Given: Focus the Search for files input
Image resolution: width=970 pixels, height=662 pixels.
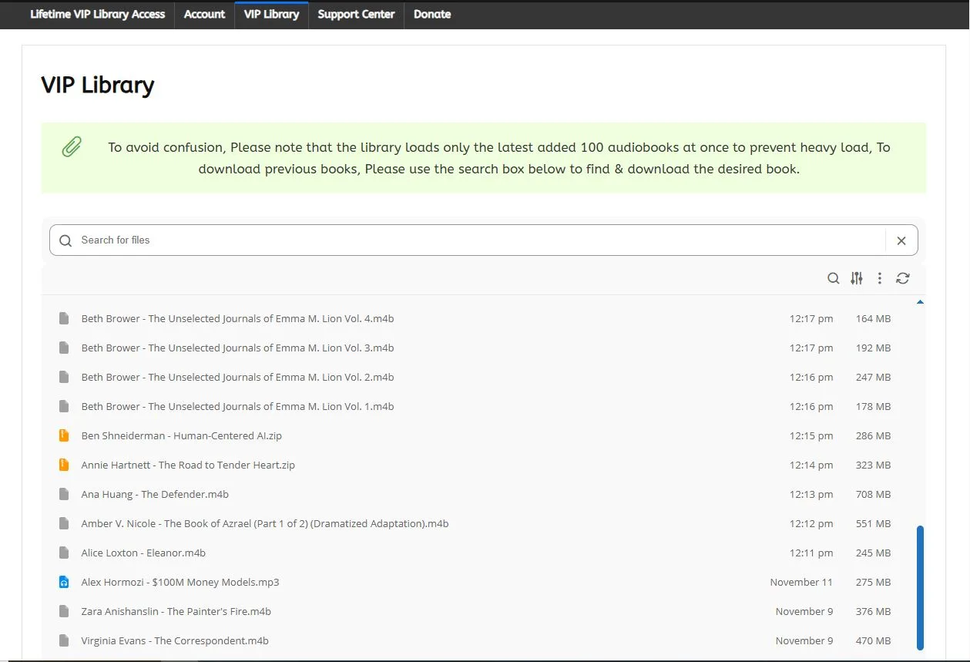Looking at the screenshot, I should (x=482, y=240).
